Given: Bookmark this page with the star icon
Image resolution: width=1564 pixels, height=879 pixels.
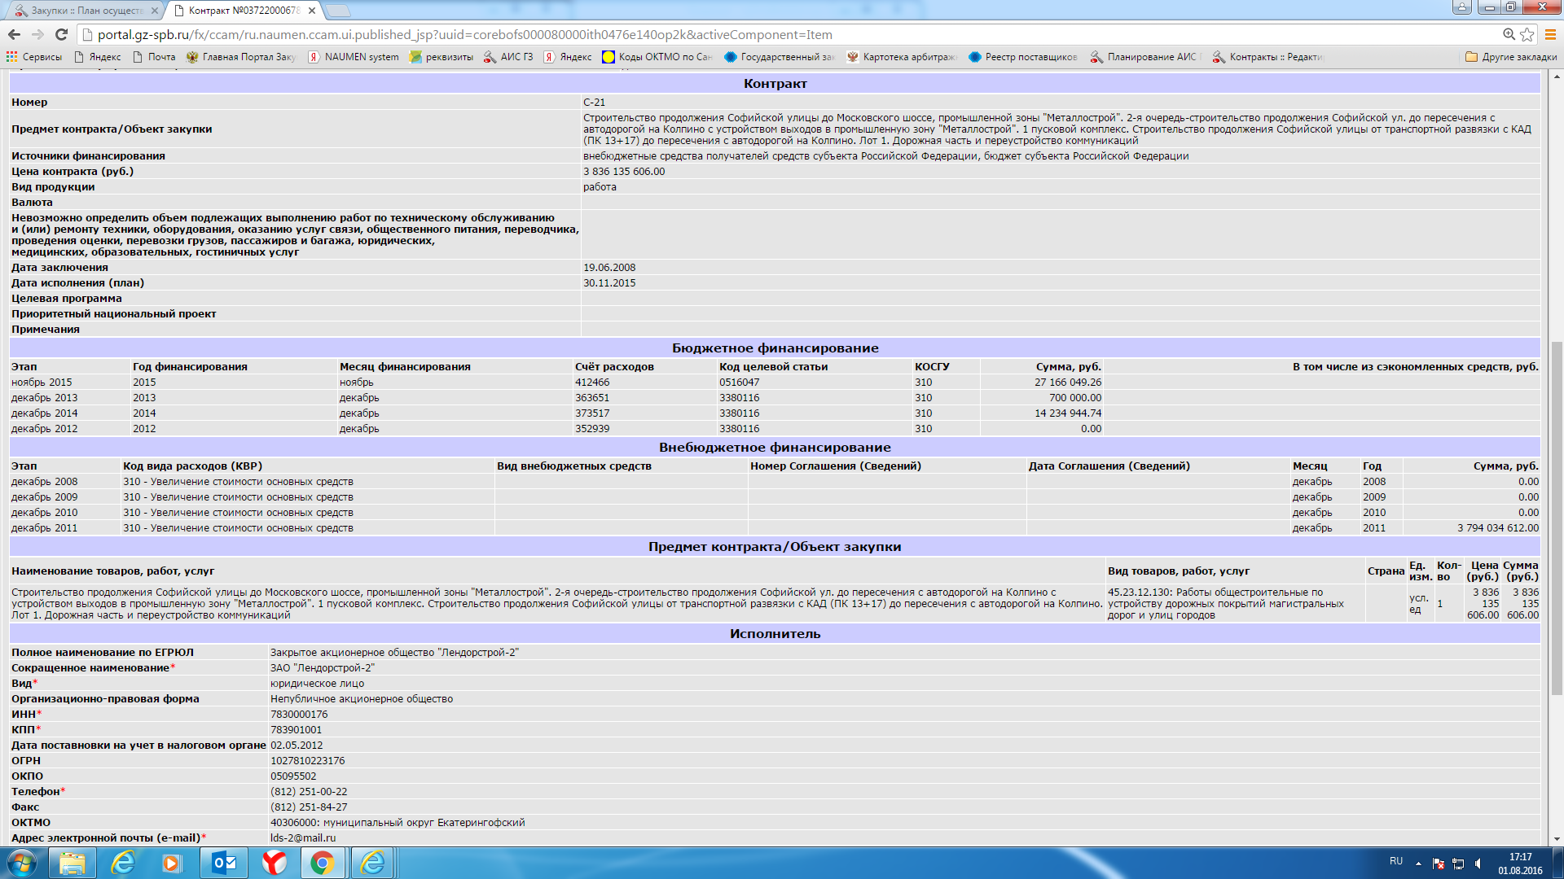Looking at the screenshot, I should pyautogui.click(x=1527, y=34).
